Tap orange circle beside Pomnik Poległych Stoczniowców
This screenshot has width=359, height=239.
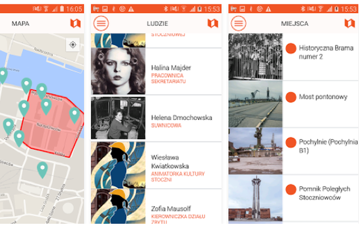291,190
